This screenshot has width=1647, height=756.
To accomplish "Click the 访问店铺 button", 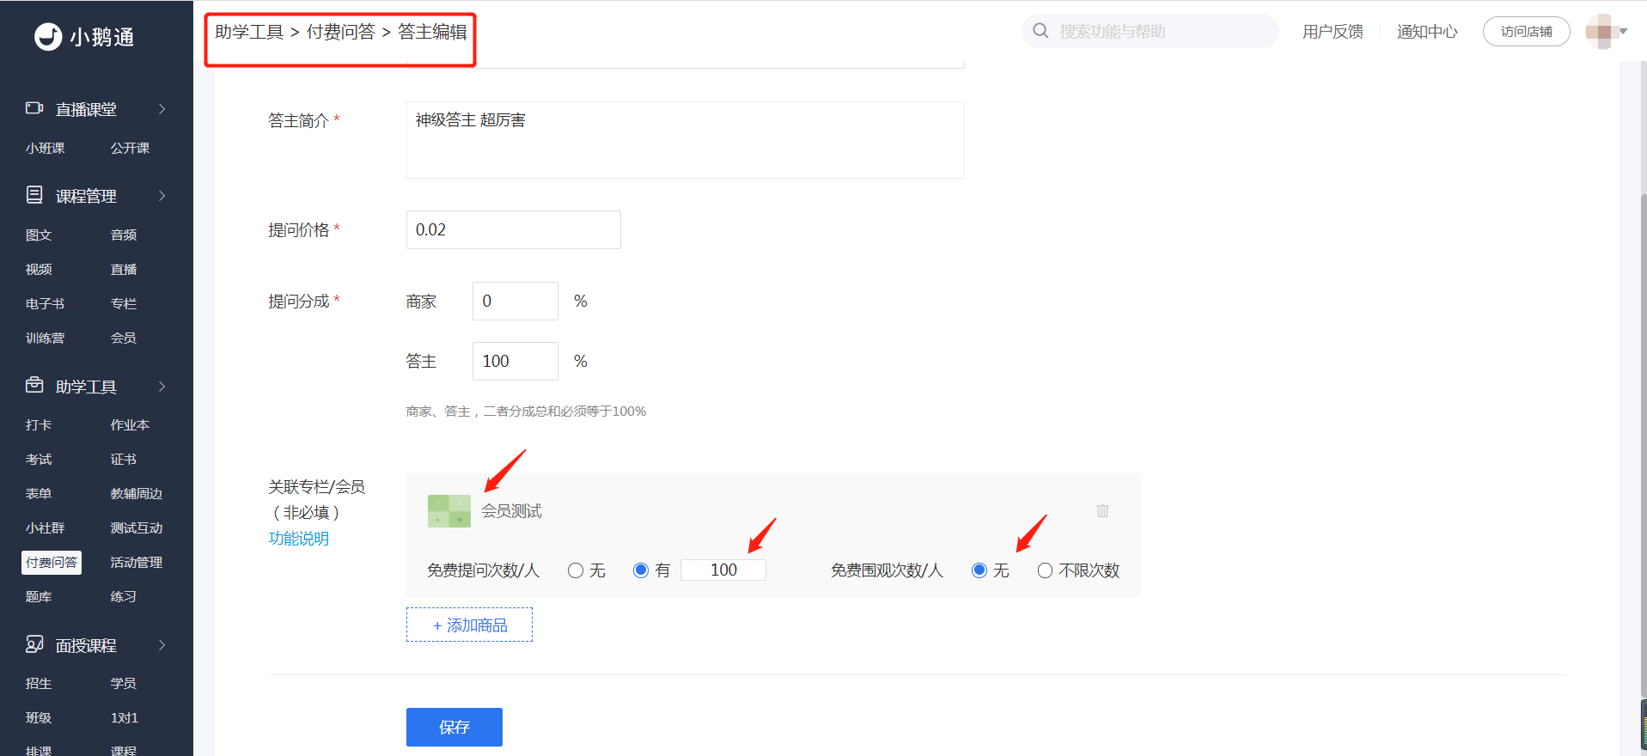I will [1527, 32].
